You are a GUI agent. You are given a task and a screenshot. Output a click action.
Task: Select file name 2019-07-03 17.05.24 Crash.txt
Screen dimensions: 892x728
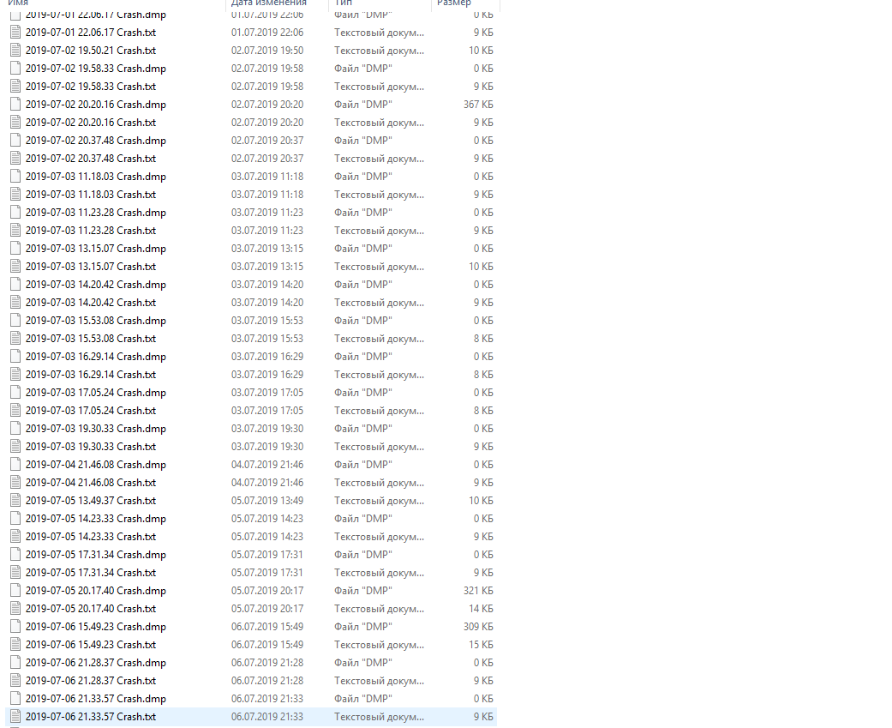91,411
